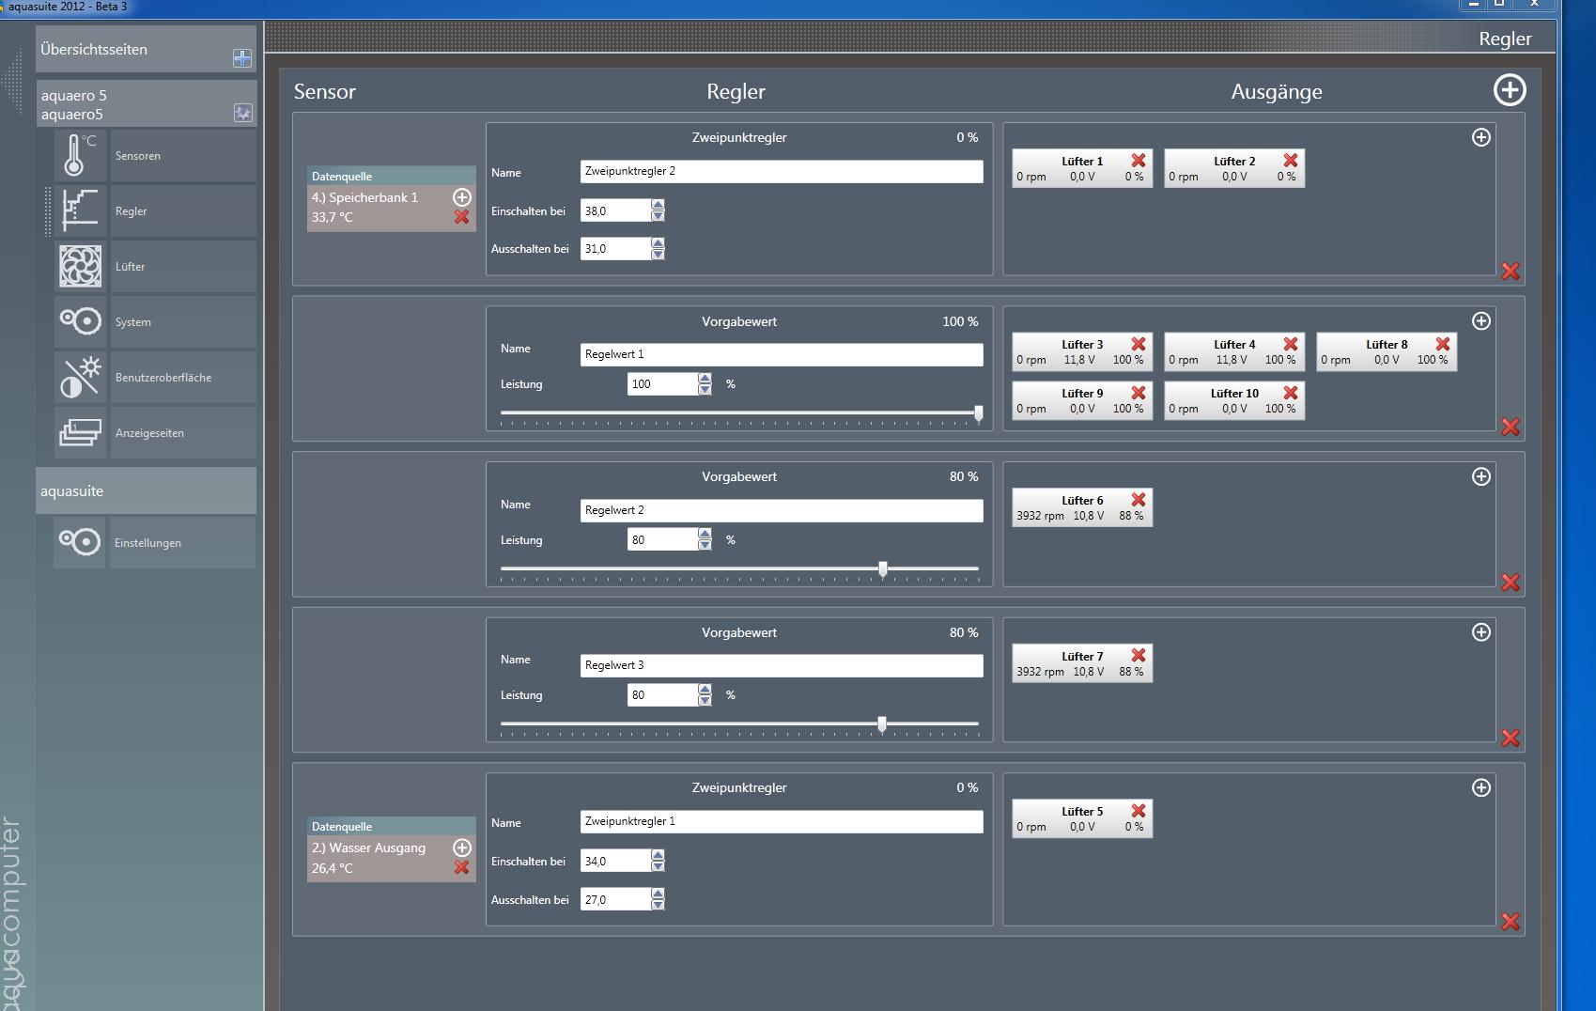The height and width of the screenshot is (1011, 1596).
Task: Add a new controller with large plus
Action: pyautogui.click(x=1509, y=90)
